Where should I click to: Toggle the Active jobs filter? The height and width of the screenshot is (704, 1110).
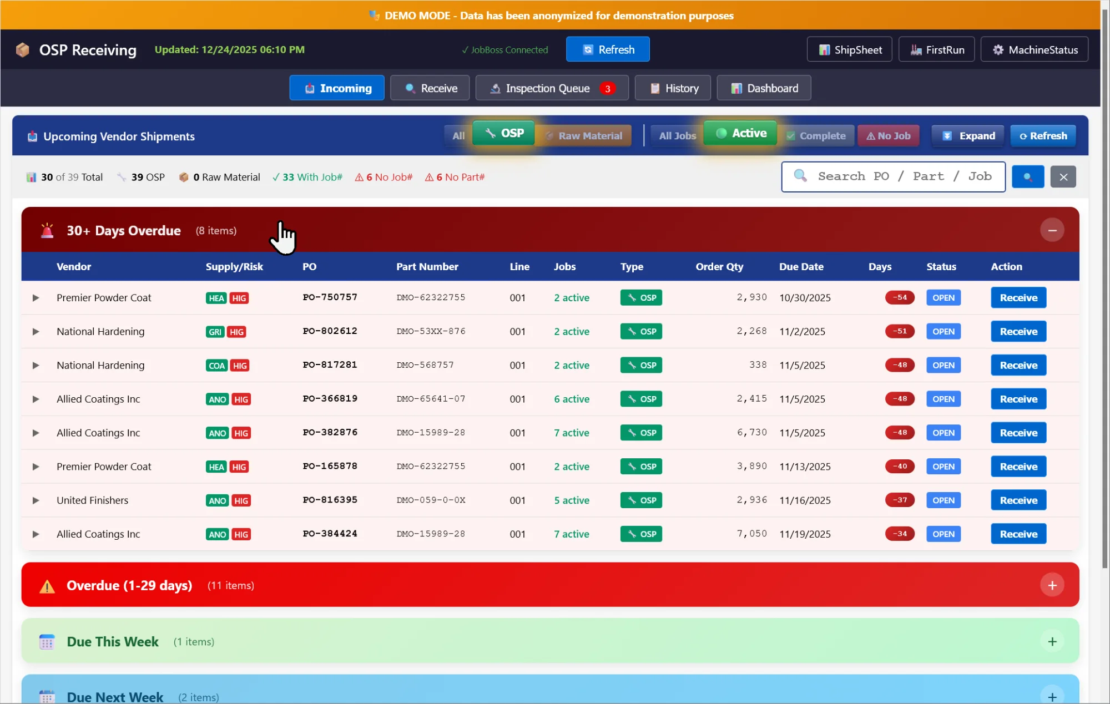(740, 133)
